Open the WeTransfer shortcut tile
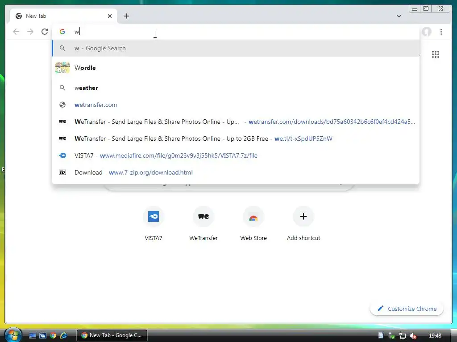457x342 pixels. coord(204,224)
